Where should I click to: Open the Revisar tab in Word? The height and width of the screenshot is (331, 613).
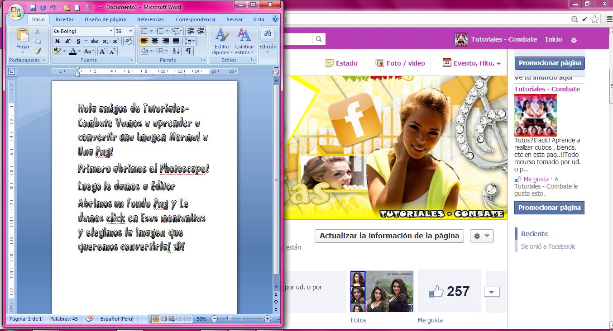(x=234, y=19)
